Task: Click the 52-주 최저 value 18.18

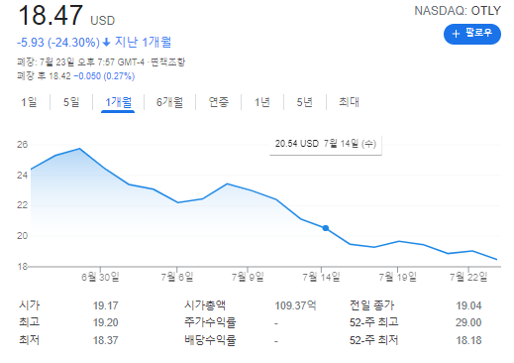Action: tap(468, 340)
